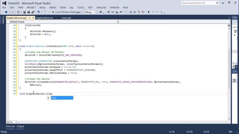Open the SQL menu
This screenshot has height=134, width=239.
pyautogui.click(x=71, y=7)
